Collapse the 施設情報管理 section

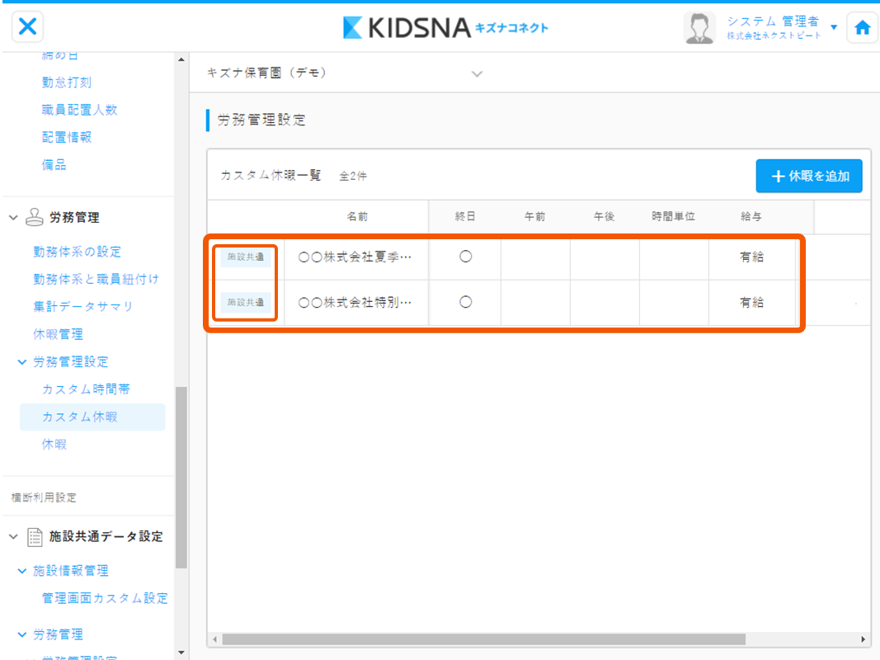pyautogui.click(x=22, y=571)
